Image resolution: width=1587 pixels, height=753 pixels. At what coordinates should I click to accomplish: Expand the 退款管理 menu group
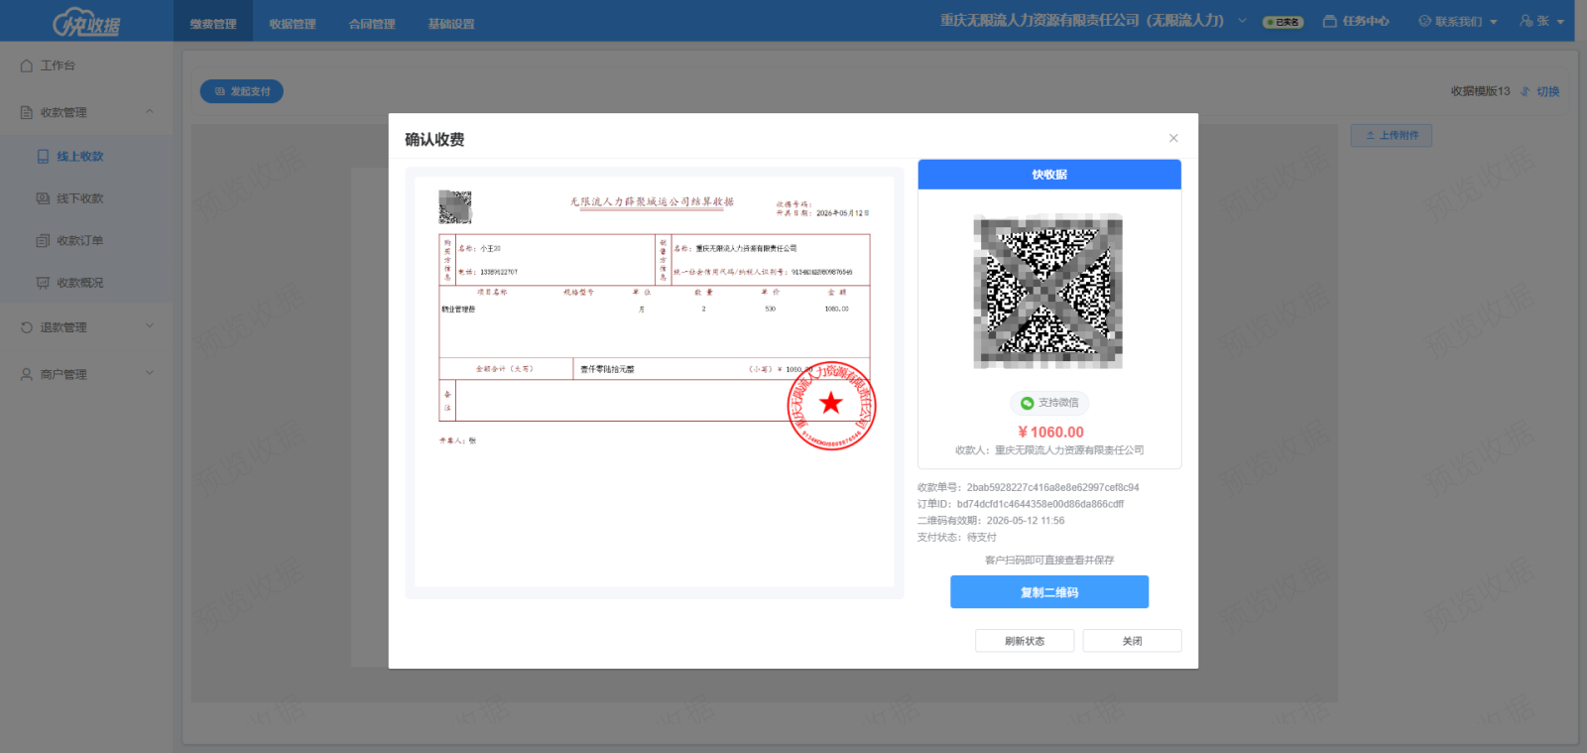150,325
